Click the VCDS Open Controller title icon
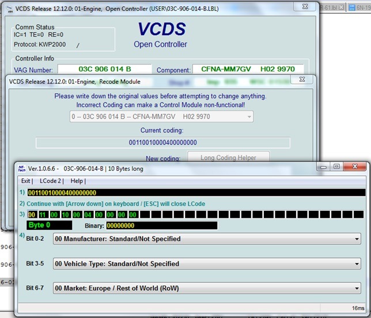This screenshot has height=318, width=371. click(9, 9)
